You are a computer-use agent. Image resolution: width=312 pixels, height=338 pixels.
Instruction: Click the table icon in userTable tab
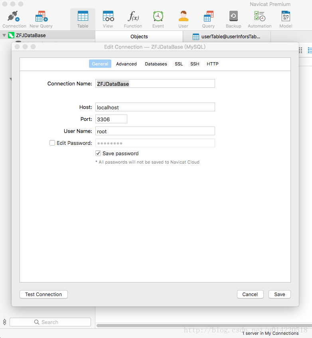click(x=195, y=37)
